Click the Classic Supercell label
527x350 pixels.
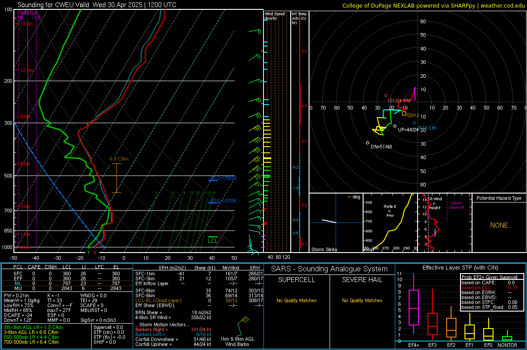(456, 205)
